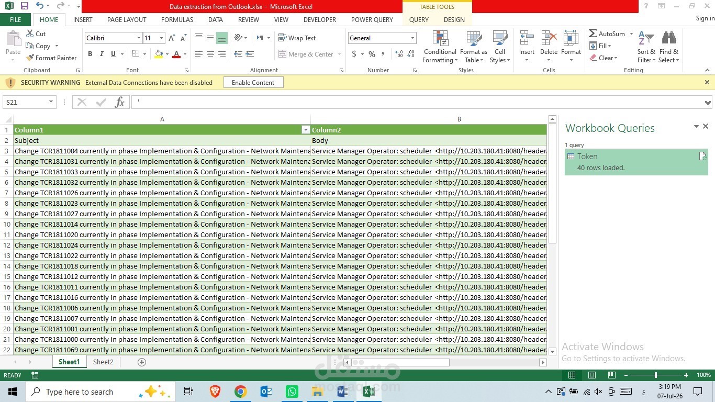Set Middle Align for cell text
715x402 pixels.
210,38
